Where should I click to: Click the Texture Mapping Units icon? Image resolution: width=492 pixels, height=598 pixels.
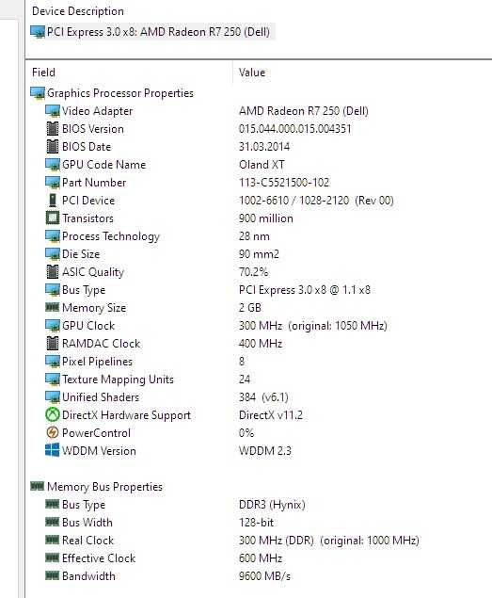53,380
